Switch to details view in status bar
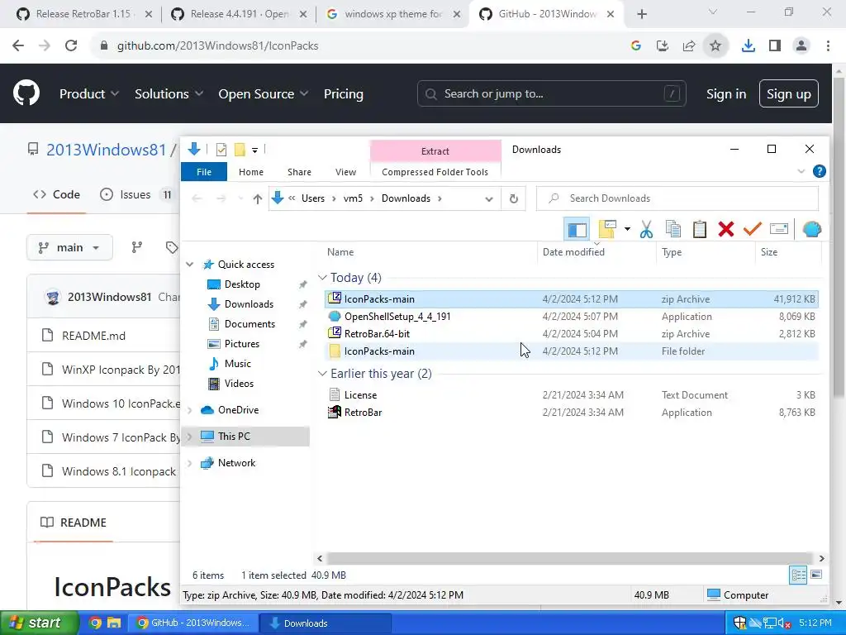 (x=798, y=575)
